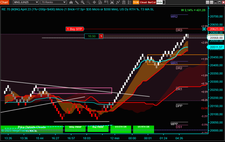Maximize the chart window
The image size is (225, 142).
click(219, 2)
